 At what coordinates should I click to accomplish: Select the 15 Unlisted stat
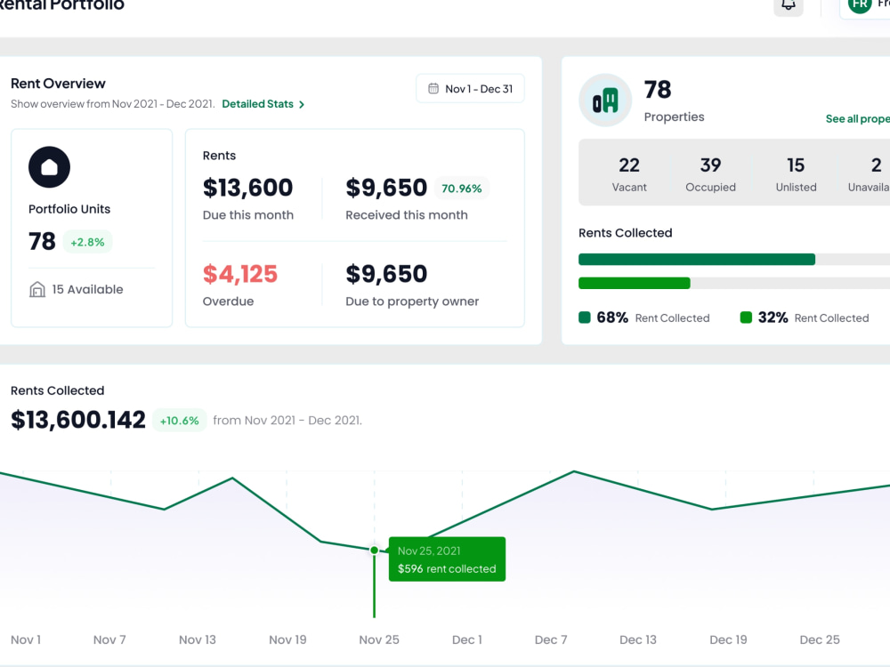796,173
